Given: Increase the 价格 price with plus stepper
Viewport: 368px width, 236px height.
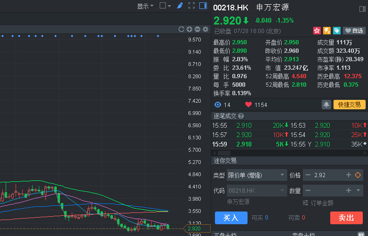Looking at the screenshot, I should point(349,175).
